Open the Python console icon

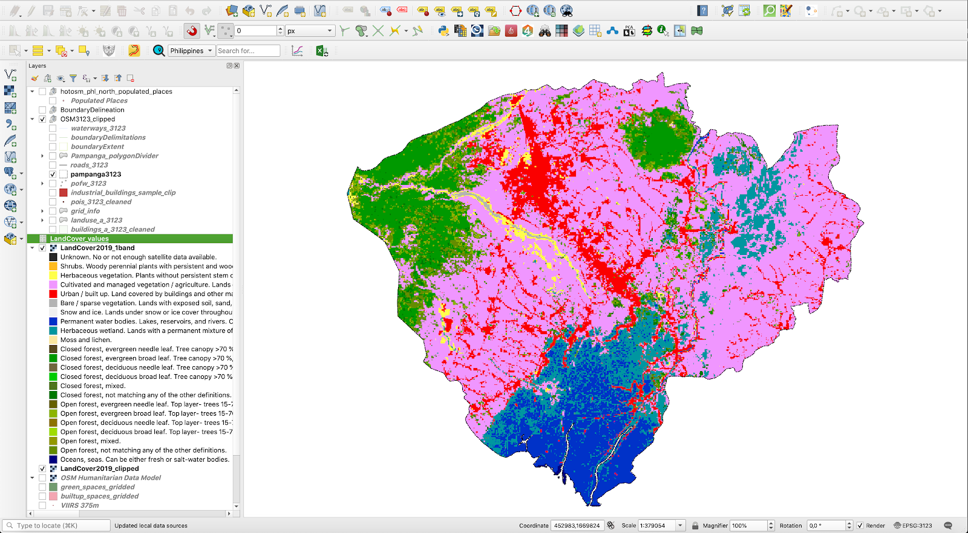(443, 31)
